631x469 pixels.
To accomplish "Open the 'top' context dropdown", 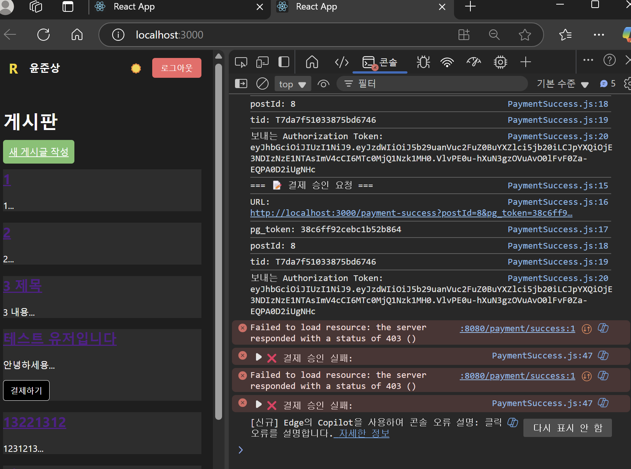I will coord(292,84).
